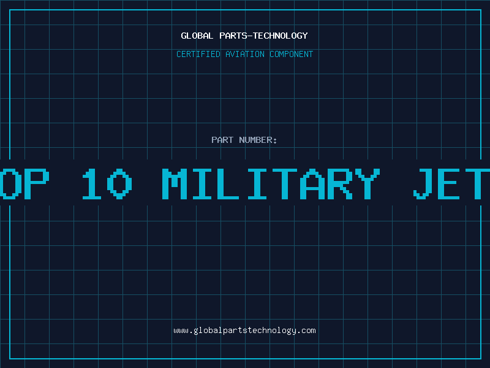Click the PART NUMBER: label
The image size is (490, 368).
[244, 140]
